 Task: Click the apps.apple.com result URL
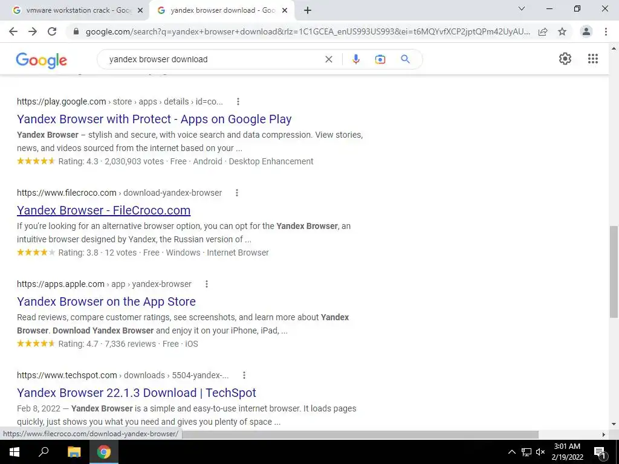pyautogui.click(x=104, y=284)
